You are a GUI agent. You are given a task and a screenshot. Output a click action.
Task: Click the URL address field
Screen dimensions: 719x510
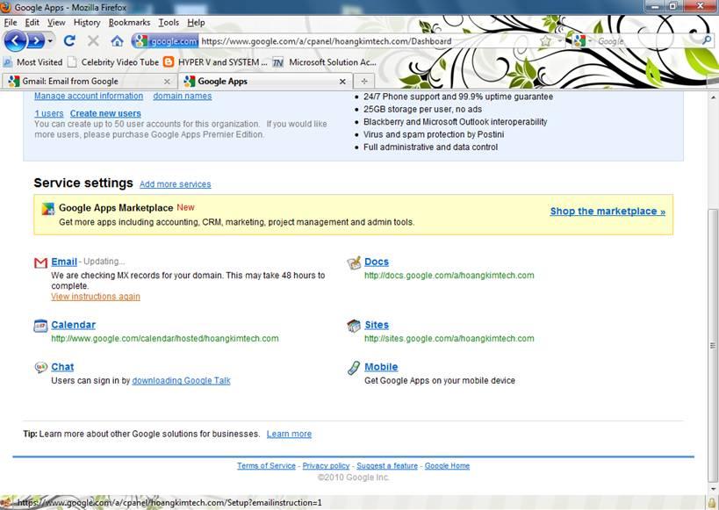pos(369,41)
